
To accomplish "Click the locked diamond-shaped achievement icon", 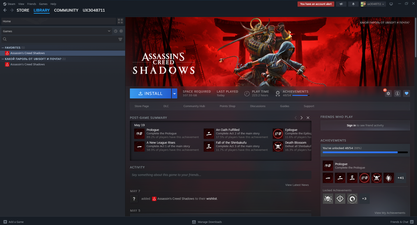I will (340, 199).
